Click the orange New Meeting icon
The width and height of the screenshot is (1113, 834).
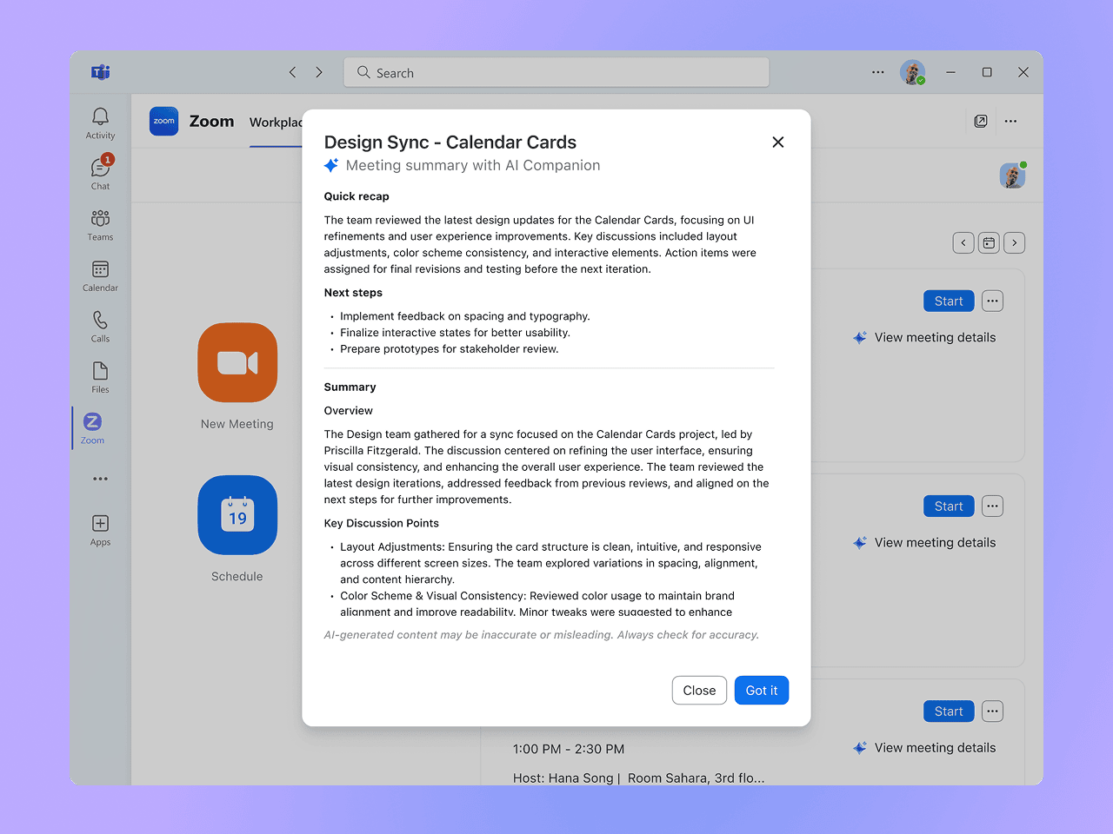[x=237, y=362]
